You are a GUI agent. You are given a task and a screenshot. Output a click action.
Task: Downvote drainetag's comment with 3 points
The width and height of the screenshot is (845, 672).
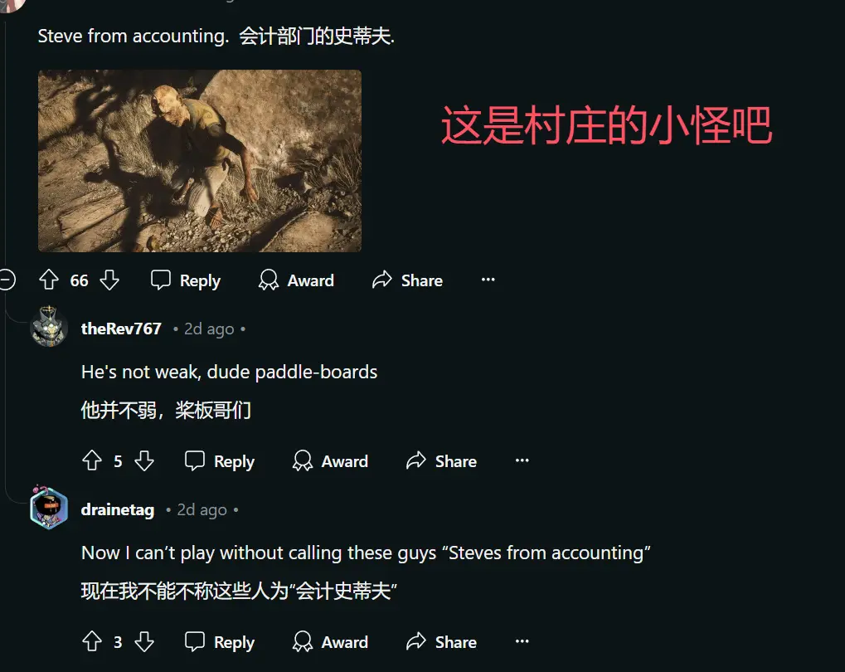point(144,641)
